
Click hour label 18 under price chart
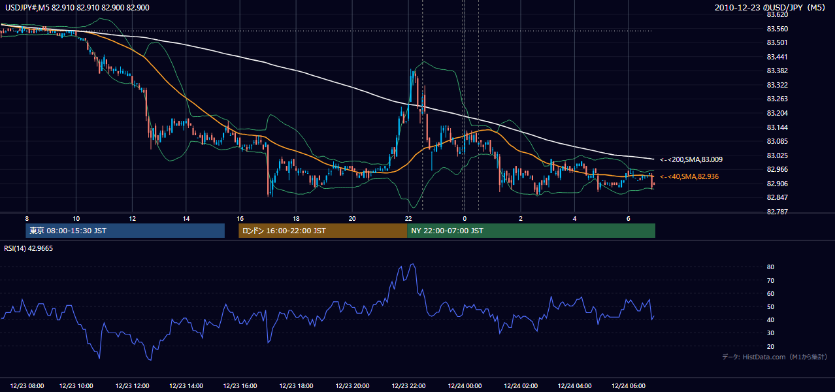pos(296,218)
